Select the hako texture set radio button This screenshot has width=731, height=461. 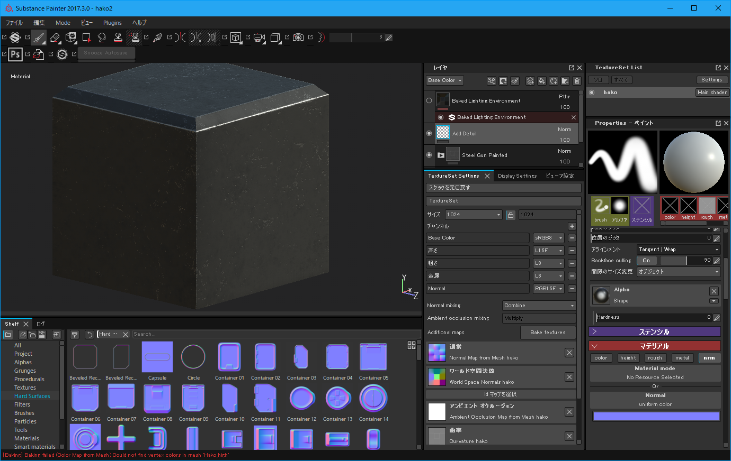coord(592,93)
